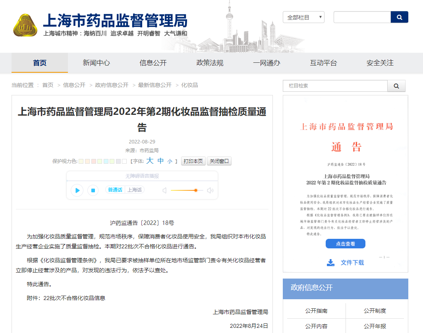
Task: Open the 信息公开 navigation menu
Action: coord(153,63)
